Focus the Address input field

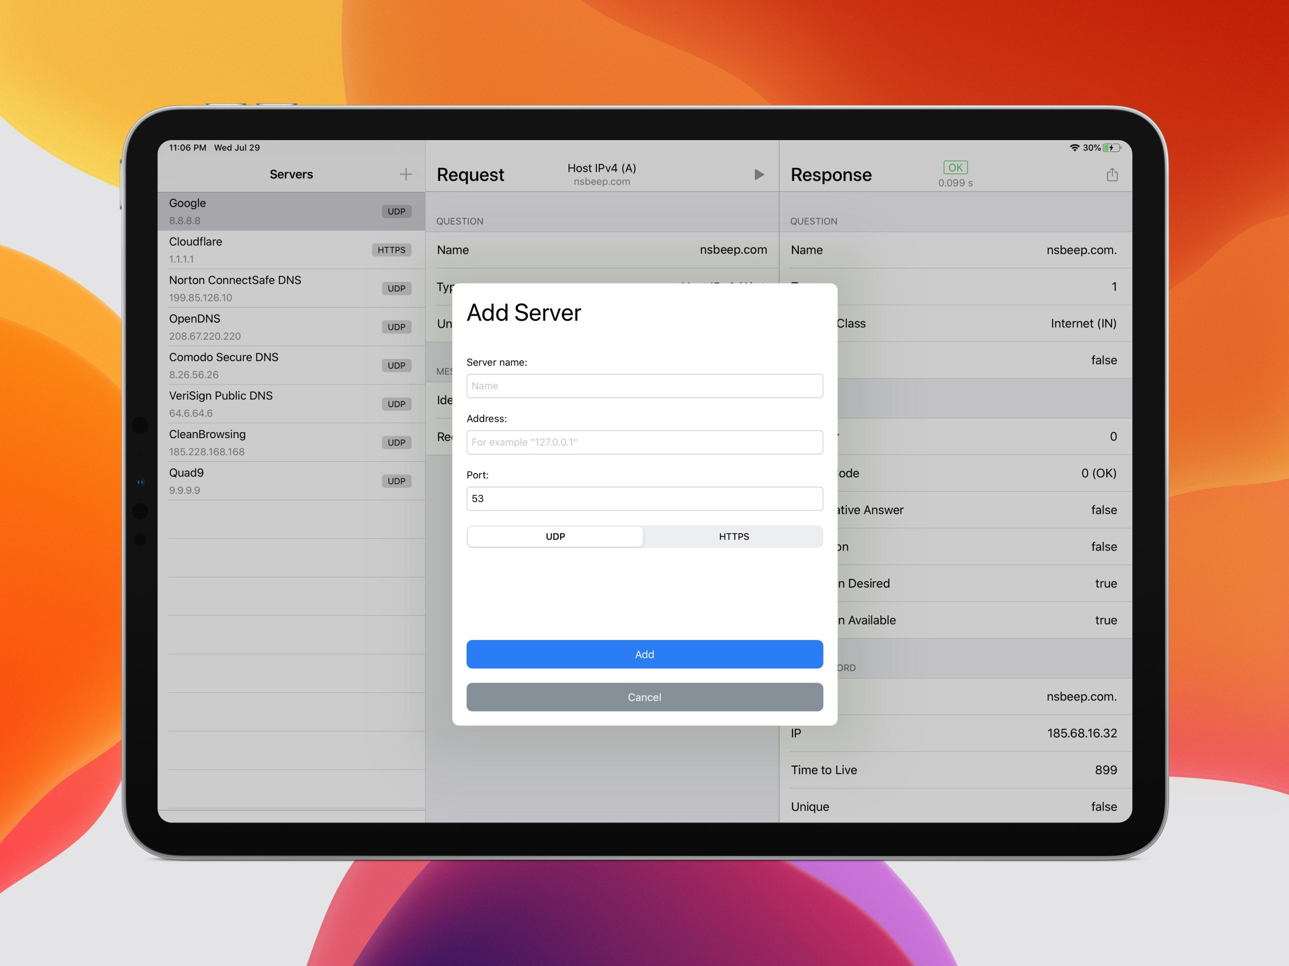(644, 442)
